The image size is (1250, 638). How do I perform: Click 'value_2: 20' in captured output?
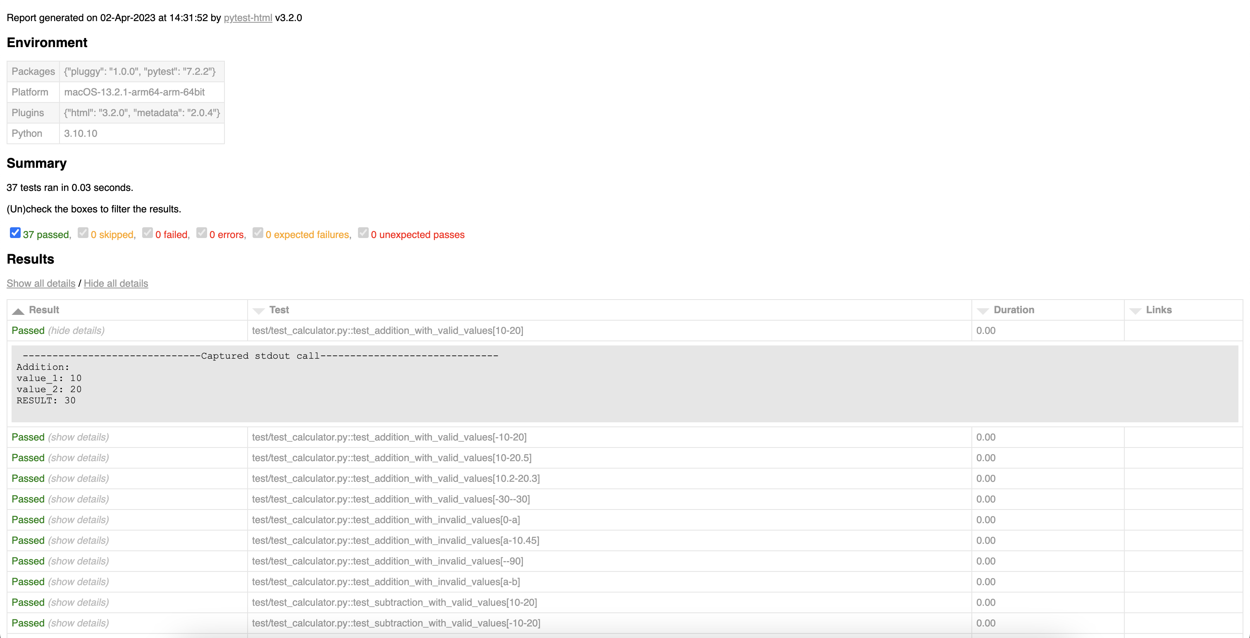pyautogui.click(x=49, y=390)
